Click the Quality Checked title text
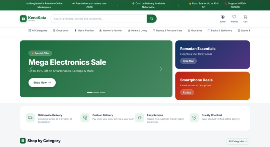This screenshot has height=147, width=270. pos(212,115)
